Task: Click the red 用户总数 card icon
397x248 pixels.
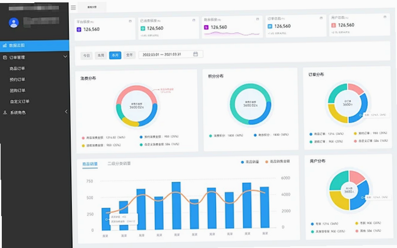Action: [x=333, y=25]
